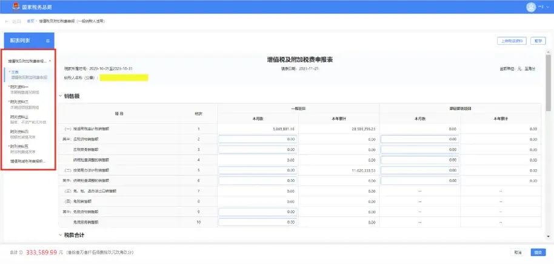Collapse the 增值税及附加税费申报 tree group
The height and width of the screenshot is (264, 554).
(50, 61)
